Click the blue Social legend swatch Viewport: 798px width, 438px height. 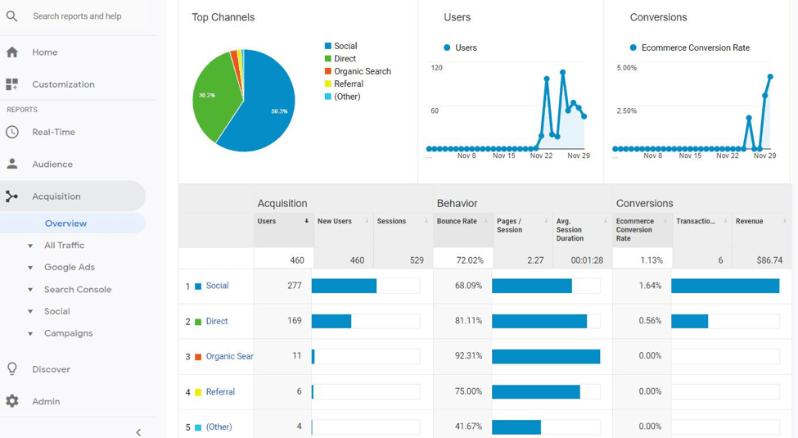(328, 46)
